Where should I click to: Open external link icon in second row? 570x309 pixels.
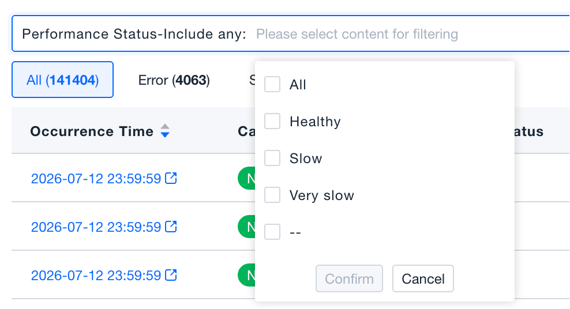pyautogui.click(x=171, y=227)
